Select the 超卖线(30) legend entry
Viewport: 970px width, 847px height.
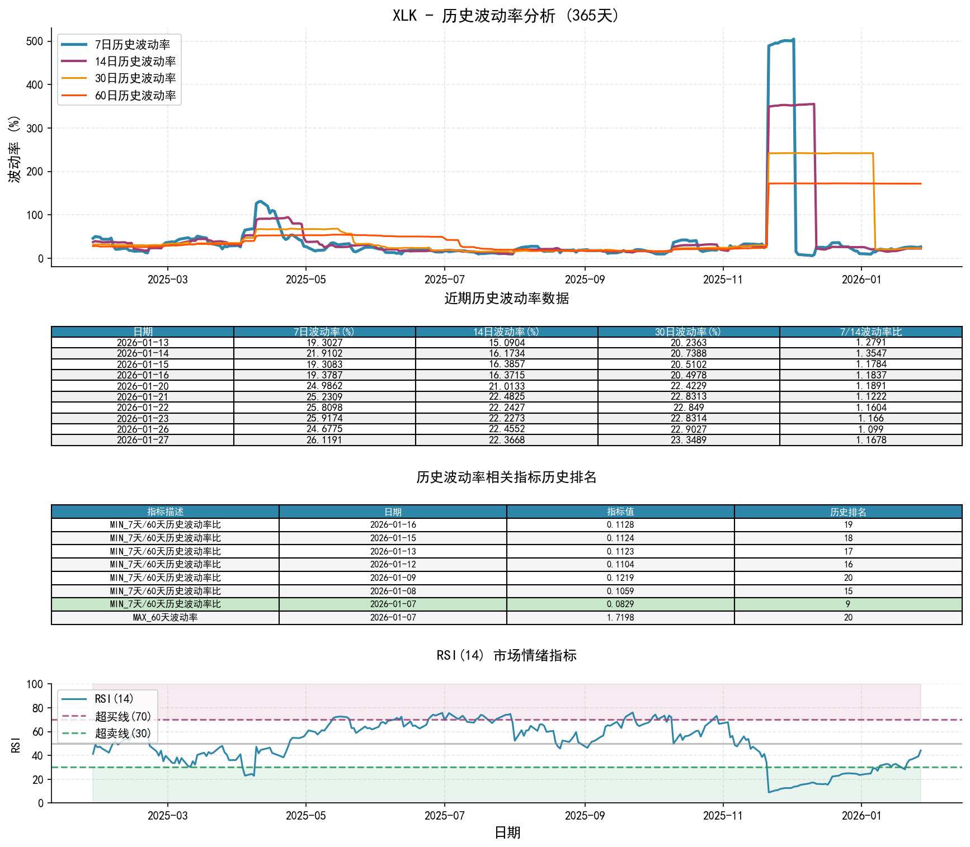click(123, 733)
